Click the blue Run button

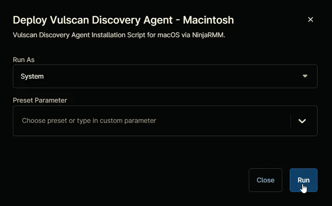(x=303, y=180)
